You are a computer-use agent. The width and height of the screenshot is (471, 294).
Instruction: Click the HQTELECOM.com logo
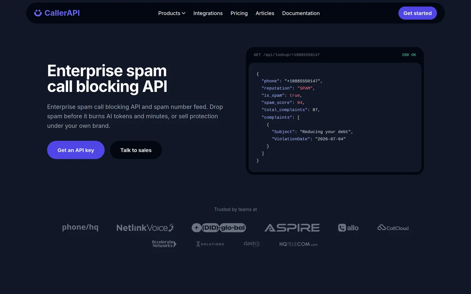(x=298, y=244)
